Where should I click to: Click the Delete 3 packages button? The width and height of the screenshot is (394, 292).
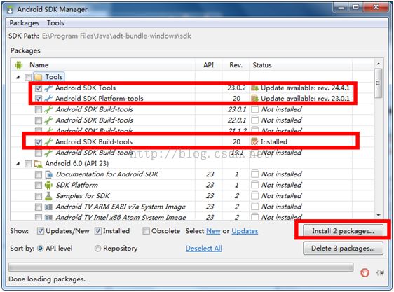tap(343, 249)
